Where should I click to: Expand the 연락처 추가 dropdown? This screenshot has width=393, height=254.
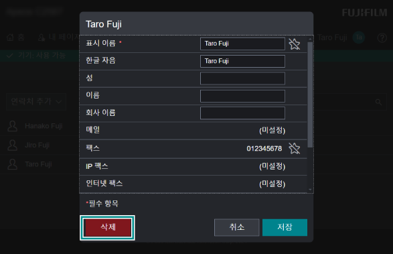(36, 102)
